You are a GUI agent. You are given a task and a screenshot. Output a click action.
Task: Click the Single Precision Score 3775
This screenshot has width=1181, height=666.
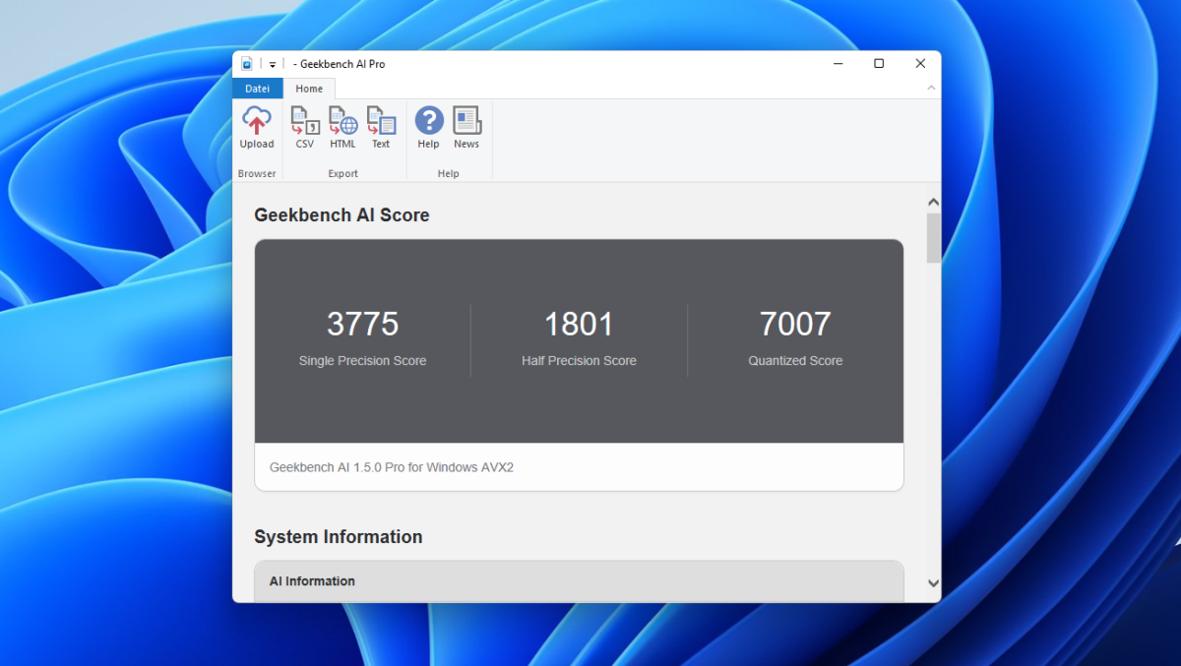tap(362, 323)
